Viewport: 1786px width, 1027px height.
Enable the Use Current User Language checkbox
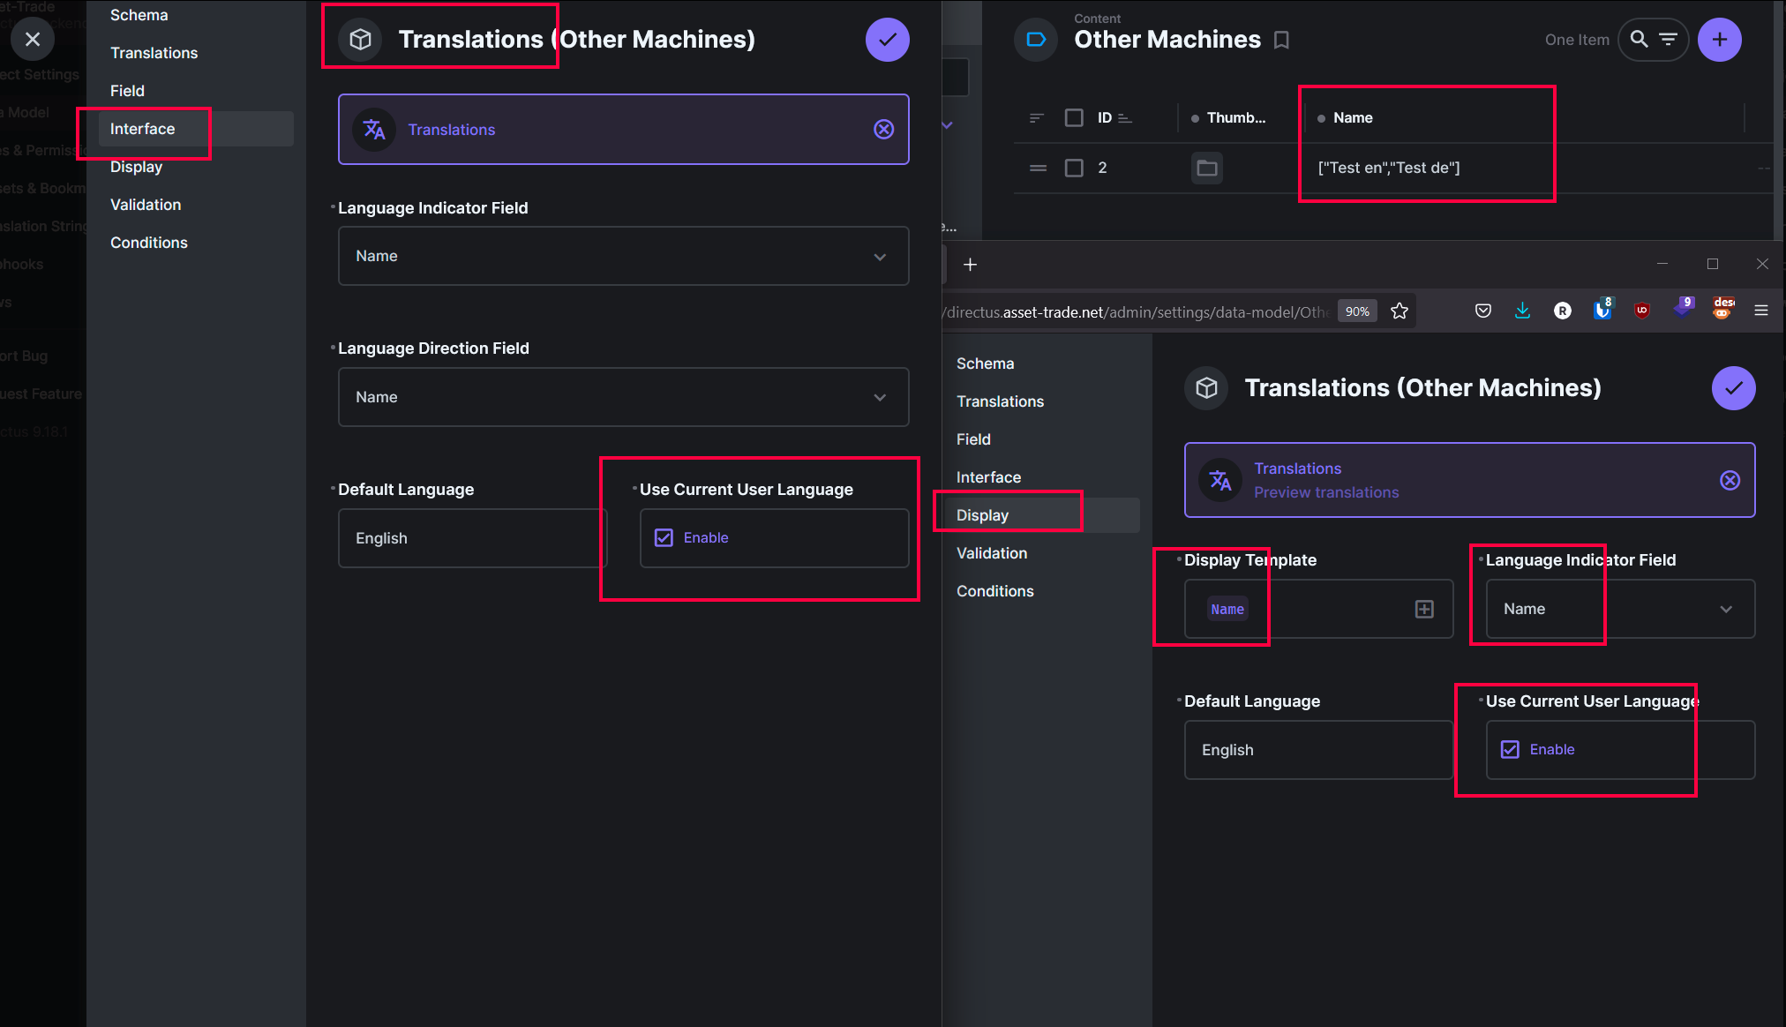(x=663, y=537)
